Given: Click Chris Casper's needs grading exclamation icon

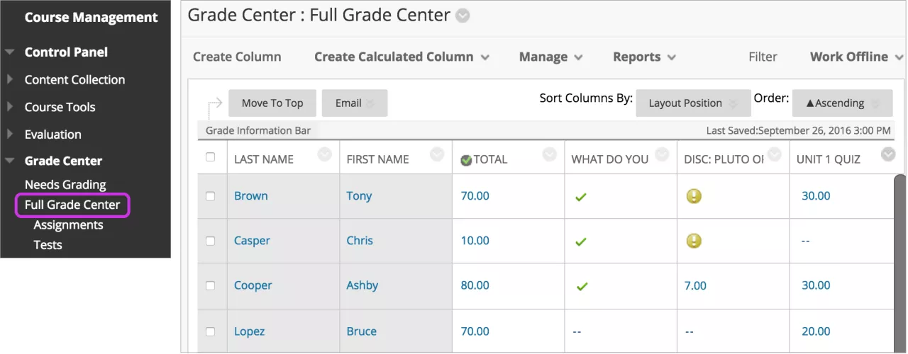Looking at the screenshot, I should pyautogui.click(x=694, y=241).
